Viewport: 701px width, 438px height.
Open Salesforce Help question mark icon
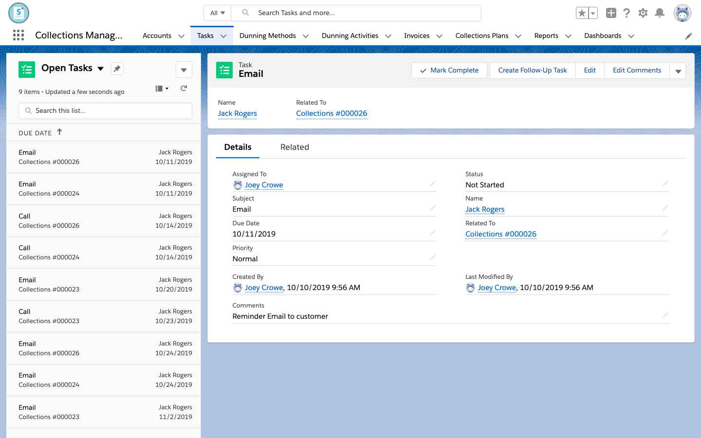point(627,13)
